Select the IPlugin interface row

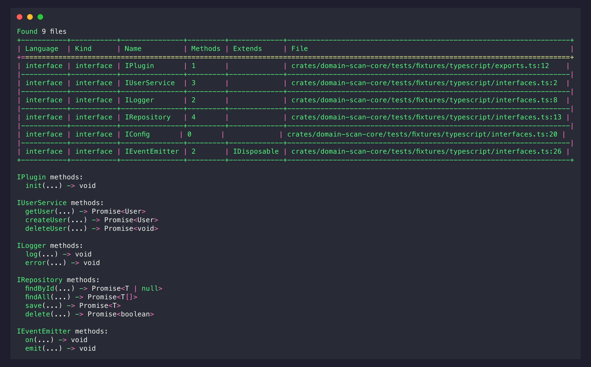139,66
